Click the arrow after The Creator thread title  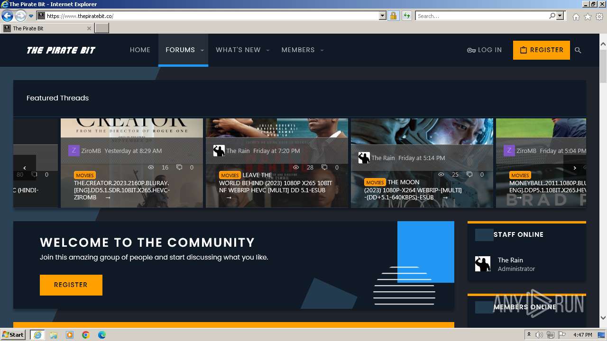coord(108,197)
